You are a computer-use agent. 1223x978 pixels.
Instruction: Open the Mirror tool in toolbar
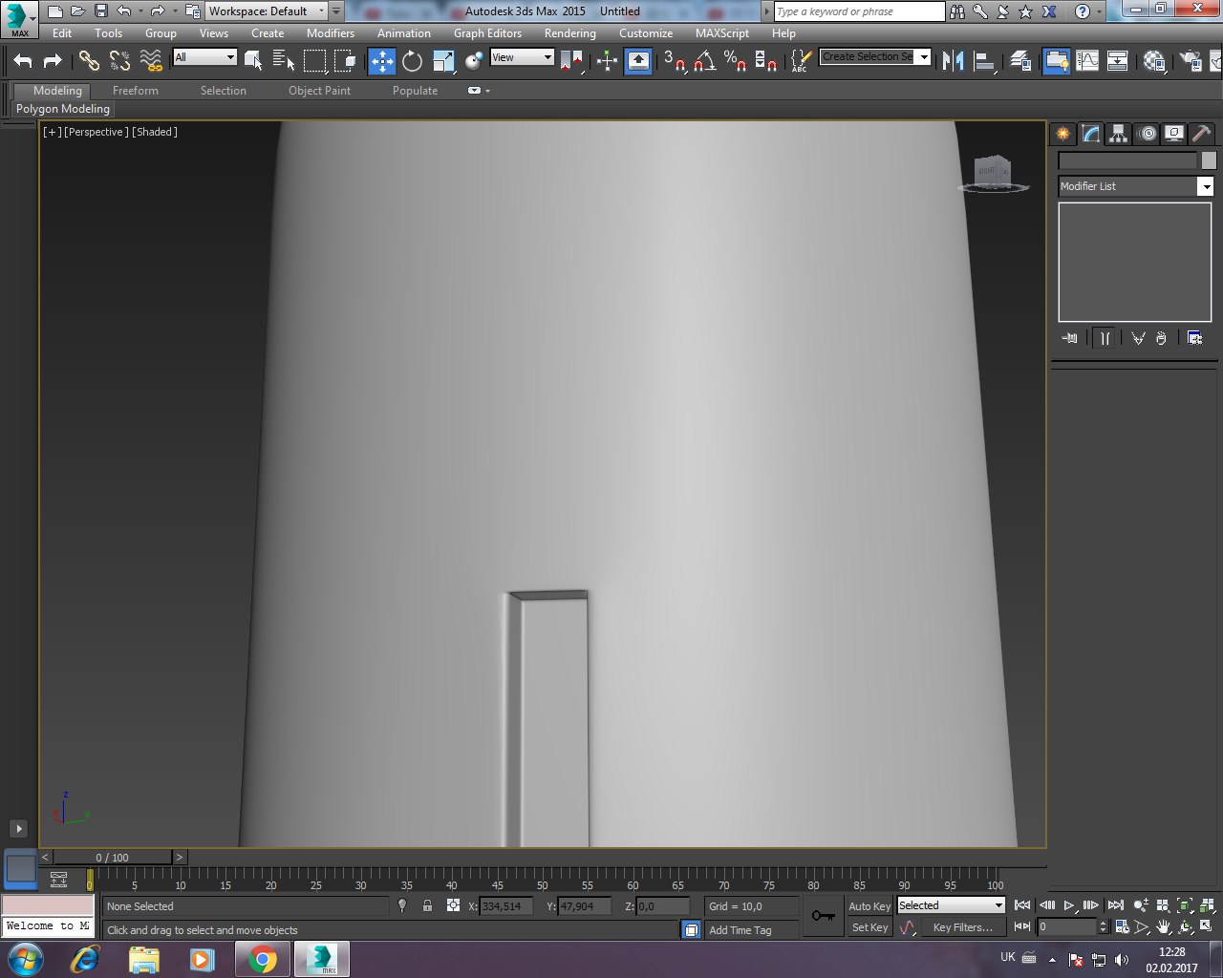click(x=953, y=61)
